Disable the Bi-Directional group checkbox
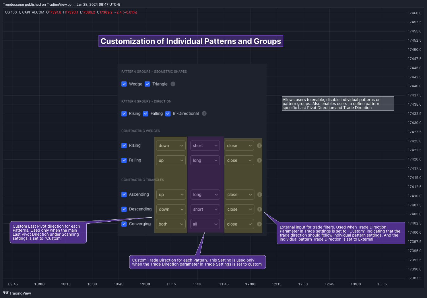This screenshot has width=427, height=298. coord(168,113)
